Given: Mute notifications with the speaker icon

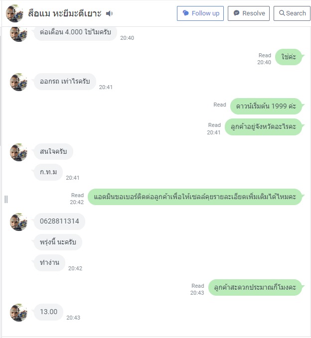Looking at the screenshot, I should (109, 13).
